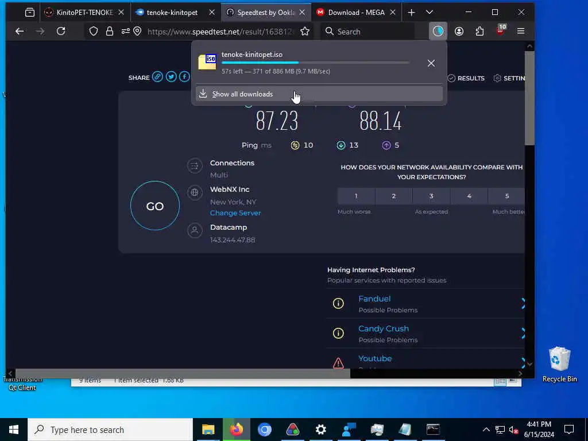Click the download progress bar
This screenshot has height=441, width=588.
315,63
